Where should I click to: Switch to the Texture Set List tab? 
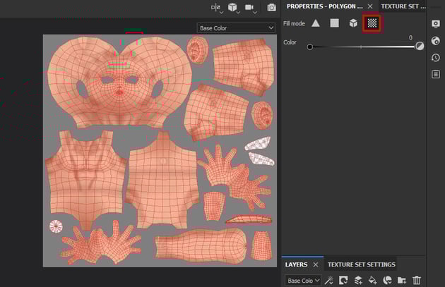403,6
